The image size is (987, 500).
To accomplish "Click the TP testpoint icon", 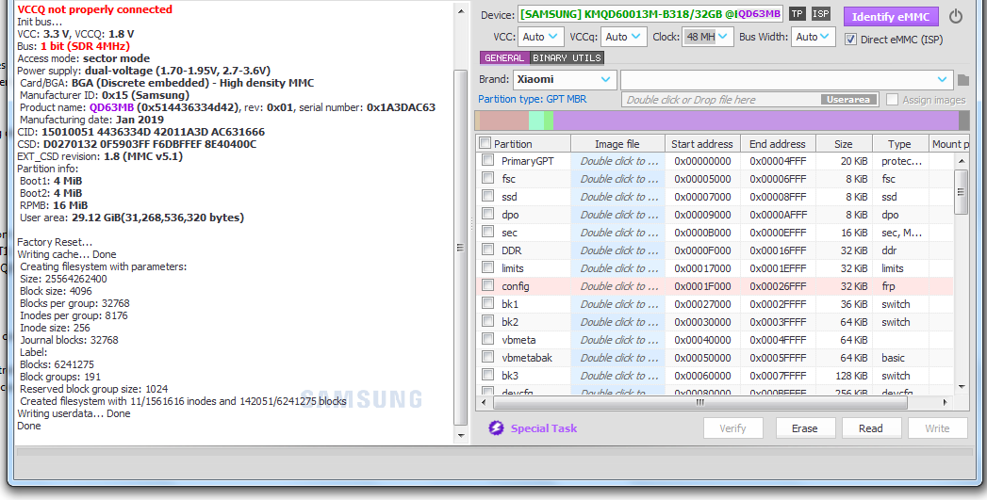I will 797,14.
